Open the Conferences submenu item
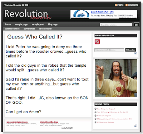This screenshot has height=134, width=143. 29,29
